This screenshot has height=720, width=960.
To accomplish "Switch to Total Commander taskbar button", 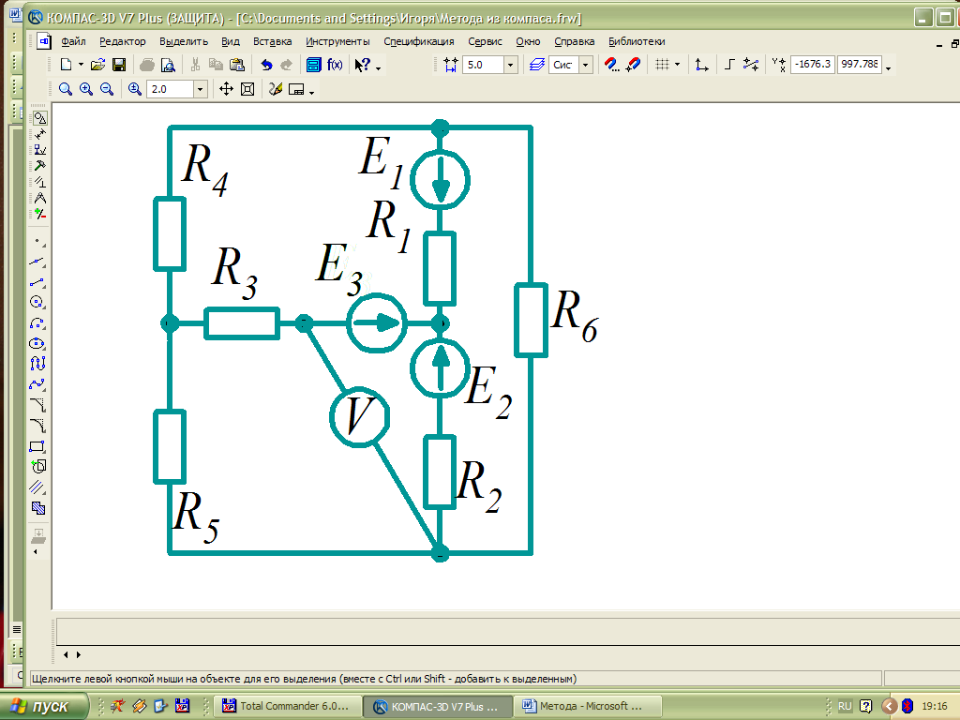I will pyautogui.click(x=288, y=706).
